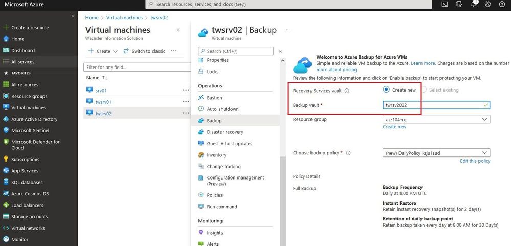The height and width of the screenshot is (246, 511).
Task: Open Run command
Action: click(x=222, y=207)
